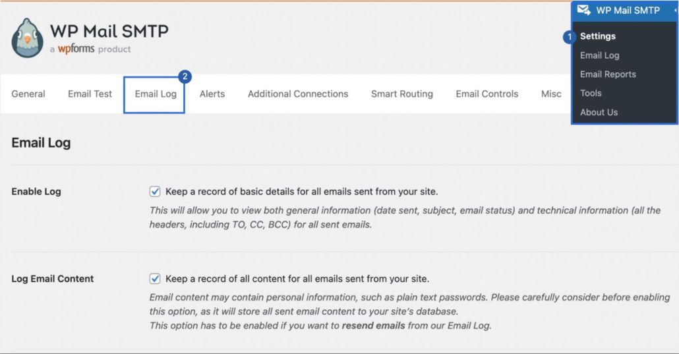Uncheck the Log Email Content checkbox
Viewport: 679px width, 354px height.
[155, 279]
